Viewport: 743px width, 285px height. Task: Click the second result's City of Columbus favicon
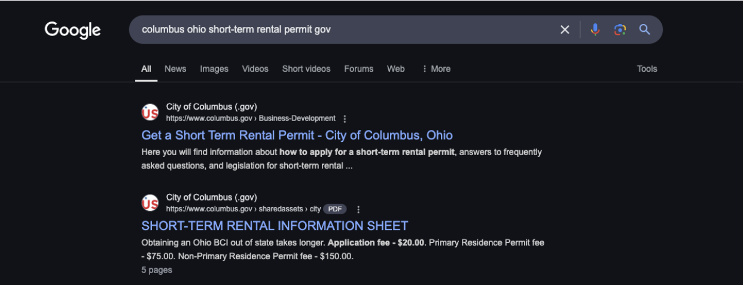point(150,204)
